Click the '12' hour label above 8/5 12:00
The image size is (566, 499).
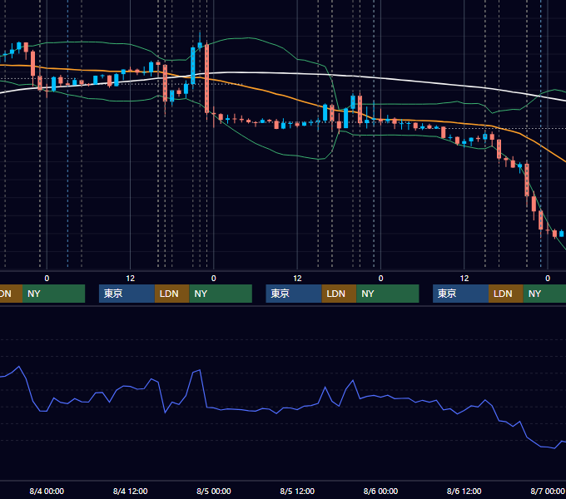pos(297,279)
